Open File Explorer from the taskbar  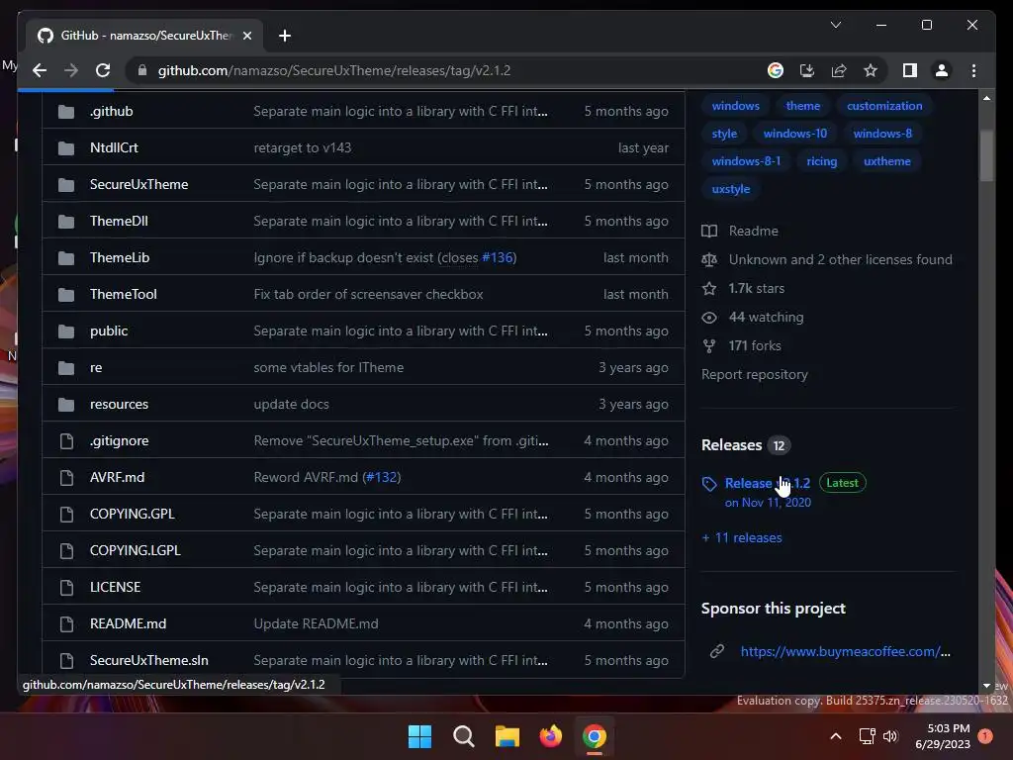(507, 736)
